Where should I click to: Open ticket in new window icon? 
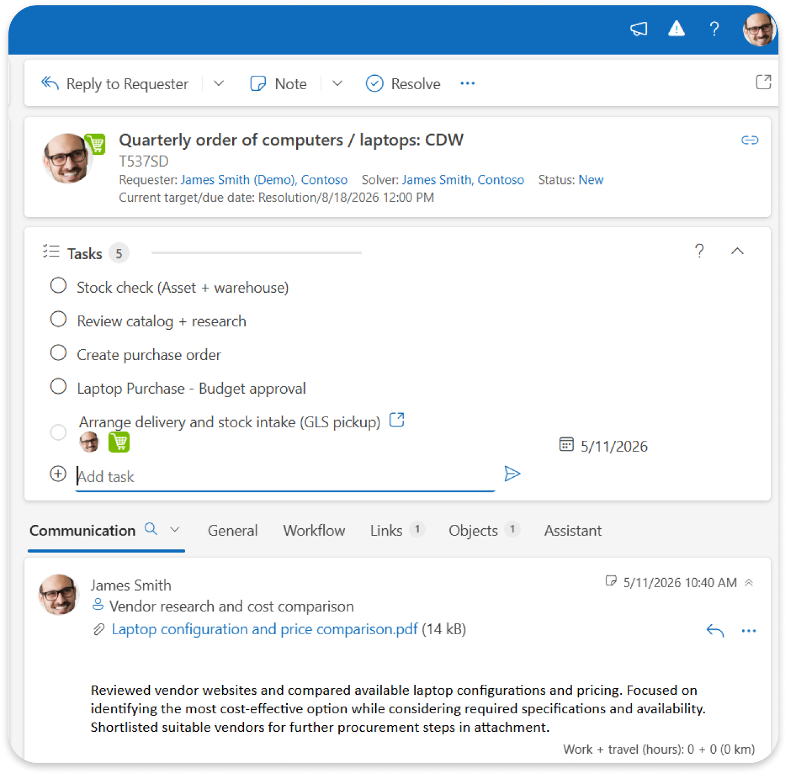763,82
